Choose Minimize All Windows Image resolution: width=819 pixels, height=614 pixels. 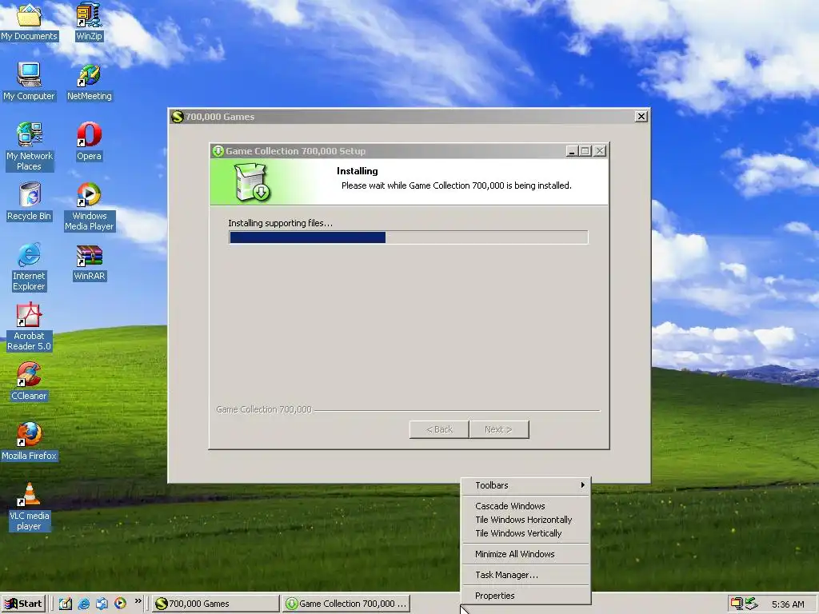click(x=526, y=554)
